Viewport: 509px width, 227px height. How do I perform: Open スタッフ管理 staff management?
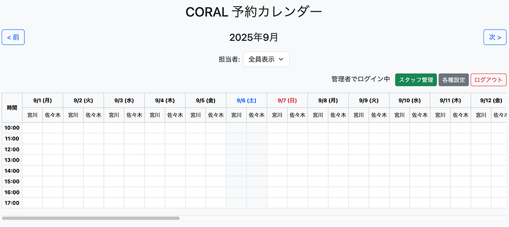[x=415, y=80]
